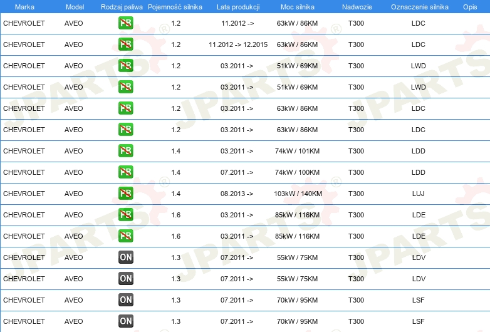Sort by the Marka column header
490x332 pixels.
pos(24,6)
